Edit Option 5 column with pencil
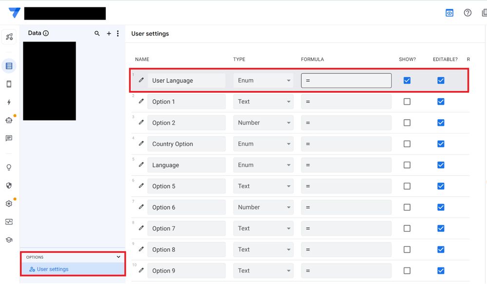This screenshot has width=487, height=284. pyautogui.click(x=141, y=186)
